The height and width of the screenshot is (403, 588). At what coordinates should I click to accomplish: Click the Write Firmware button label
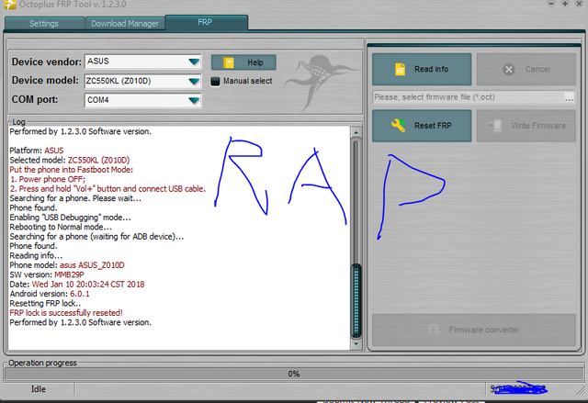coord(538,126)
